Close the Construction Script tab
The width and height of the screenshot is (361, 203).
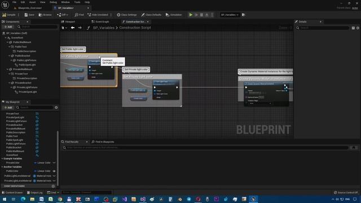pos(148,21)
